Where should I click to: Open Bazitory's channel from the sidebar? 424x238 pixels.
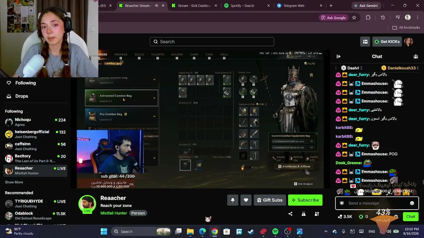tap(35, 158)
